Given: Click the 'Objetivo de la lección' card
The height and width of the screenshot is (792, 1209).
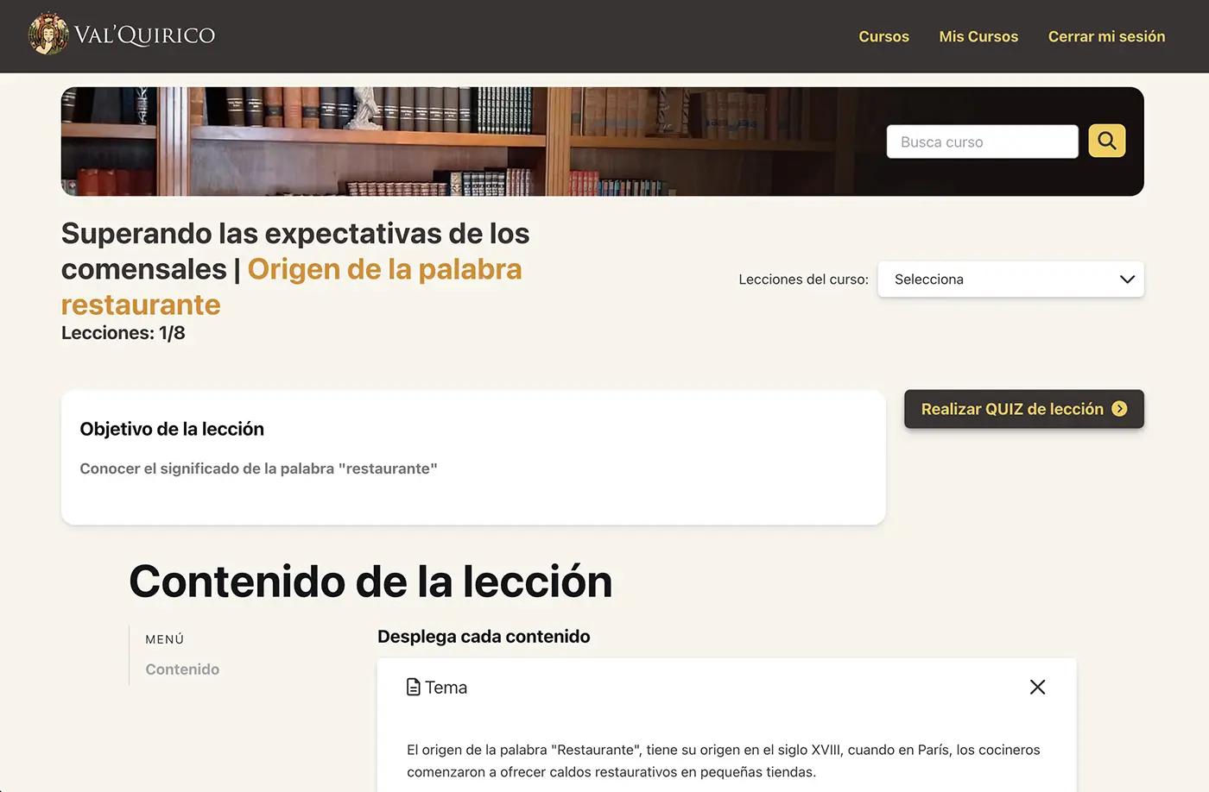Looking at the screenshot, I should click(473, 457).
